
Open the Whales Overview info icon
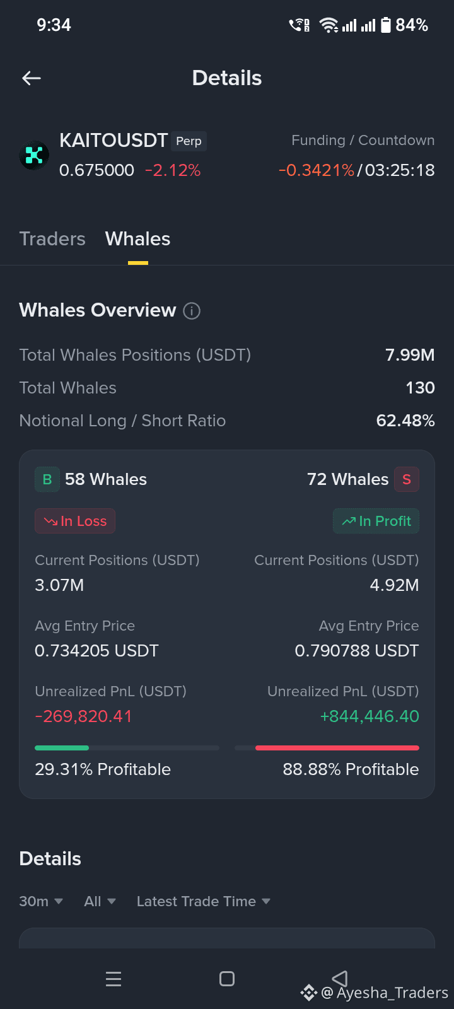[192, 311]
